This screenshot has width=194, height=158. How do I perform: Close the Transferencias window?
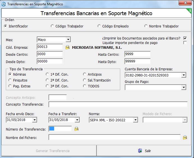(x=184, y=4)
